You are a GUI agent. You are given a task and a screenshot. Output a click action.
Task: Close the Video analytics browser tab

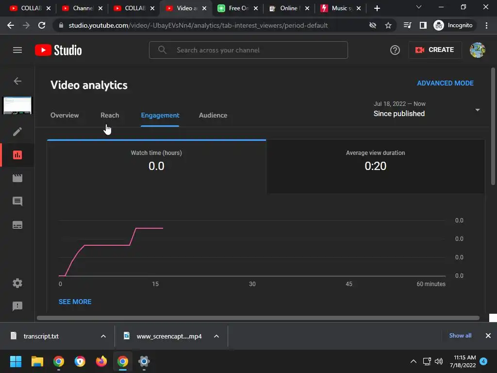click(x=204, y=8)
